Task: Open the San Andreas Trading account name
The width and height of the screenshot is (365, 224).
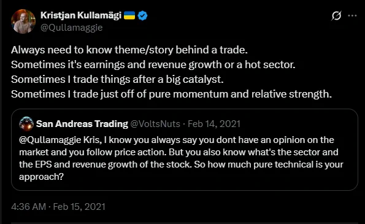Action: click(82, 124)
